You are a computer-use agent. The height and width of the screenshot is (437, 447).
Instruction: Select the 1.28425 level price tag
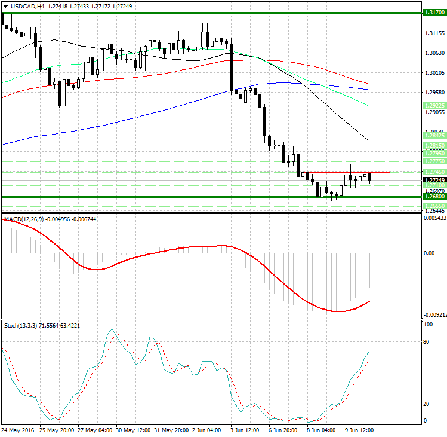tap(434, 136)
